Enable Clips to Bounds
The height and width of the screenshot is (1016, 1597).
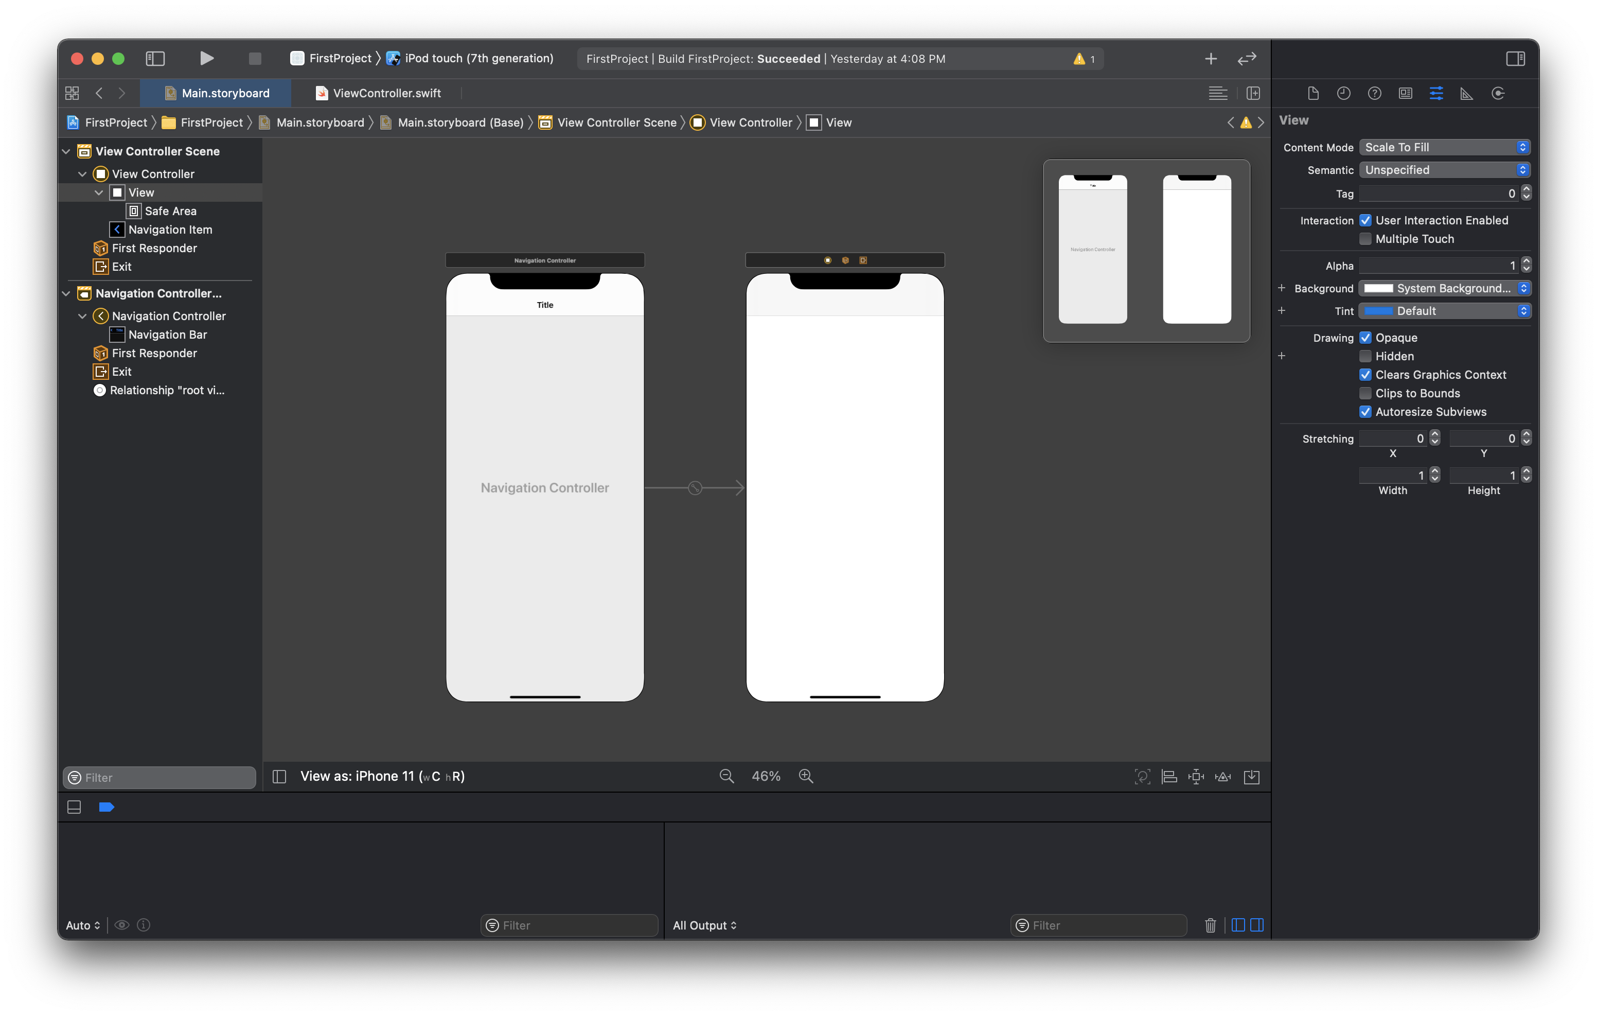point(1365,394)
